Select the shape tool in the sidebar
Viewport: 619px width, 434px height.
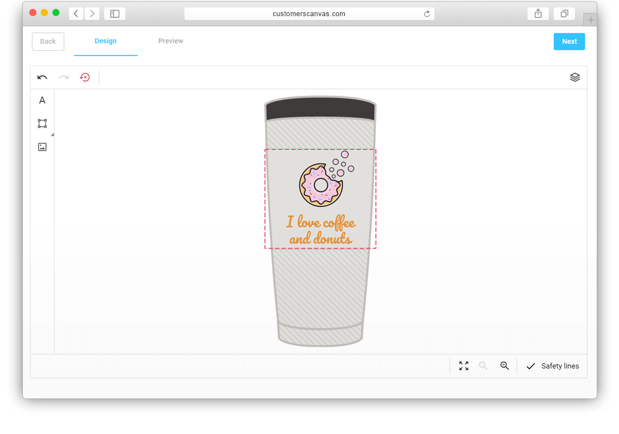click(42, 123)
